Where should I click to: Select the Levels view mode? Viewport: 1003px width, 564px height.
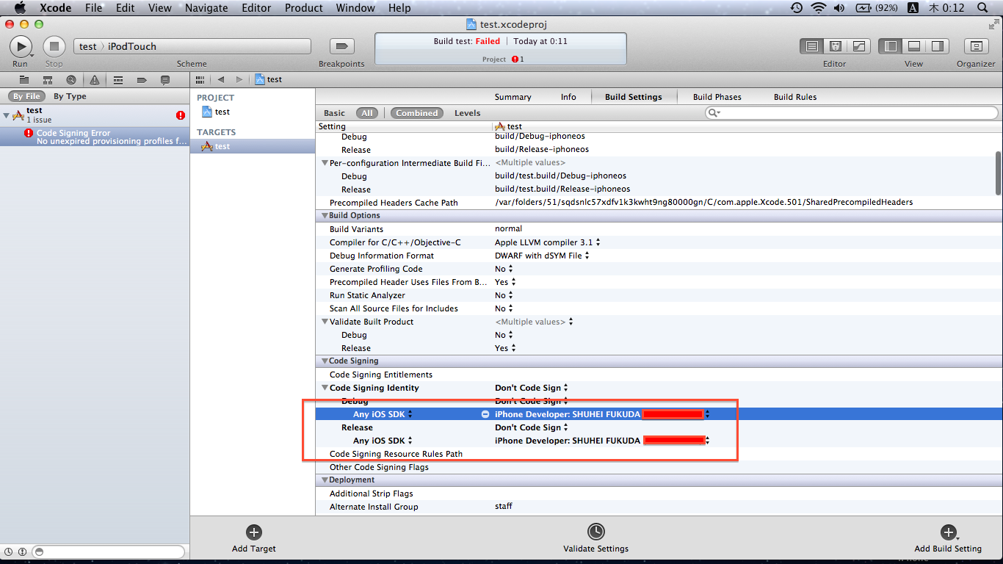467,113
